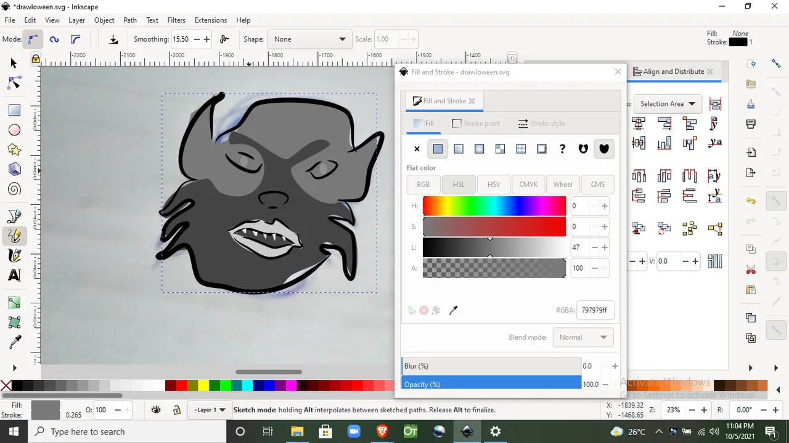Toggle the canvas lock guides icon
Viewport: 789px width, 443px height.
[x=36, y=59]
